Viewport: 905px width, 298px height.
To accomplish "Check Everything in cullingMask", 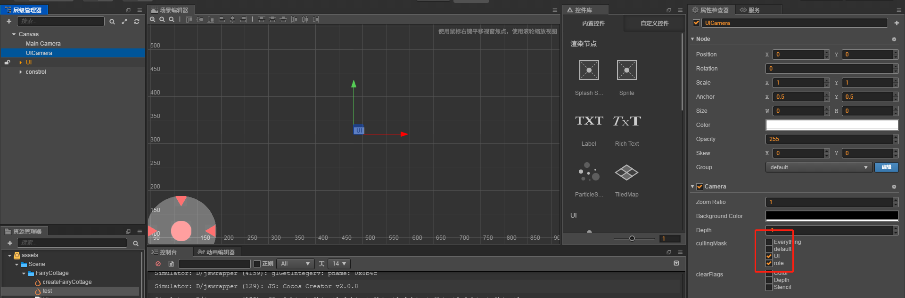I will [x=769, y=242].
